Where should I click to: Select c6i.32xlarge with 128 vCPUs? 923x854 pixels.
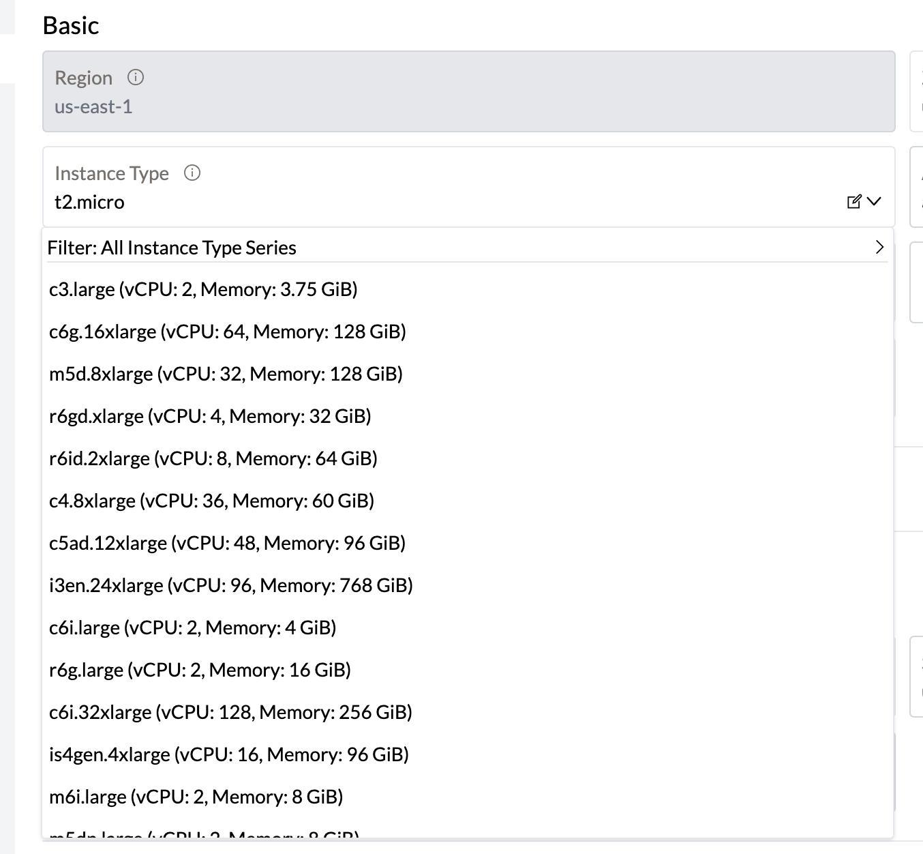tap(230, 711)
